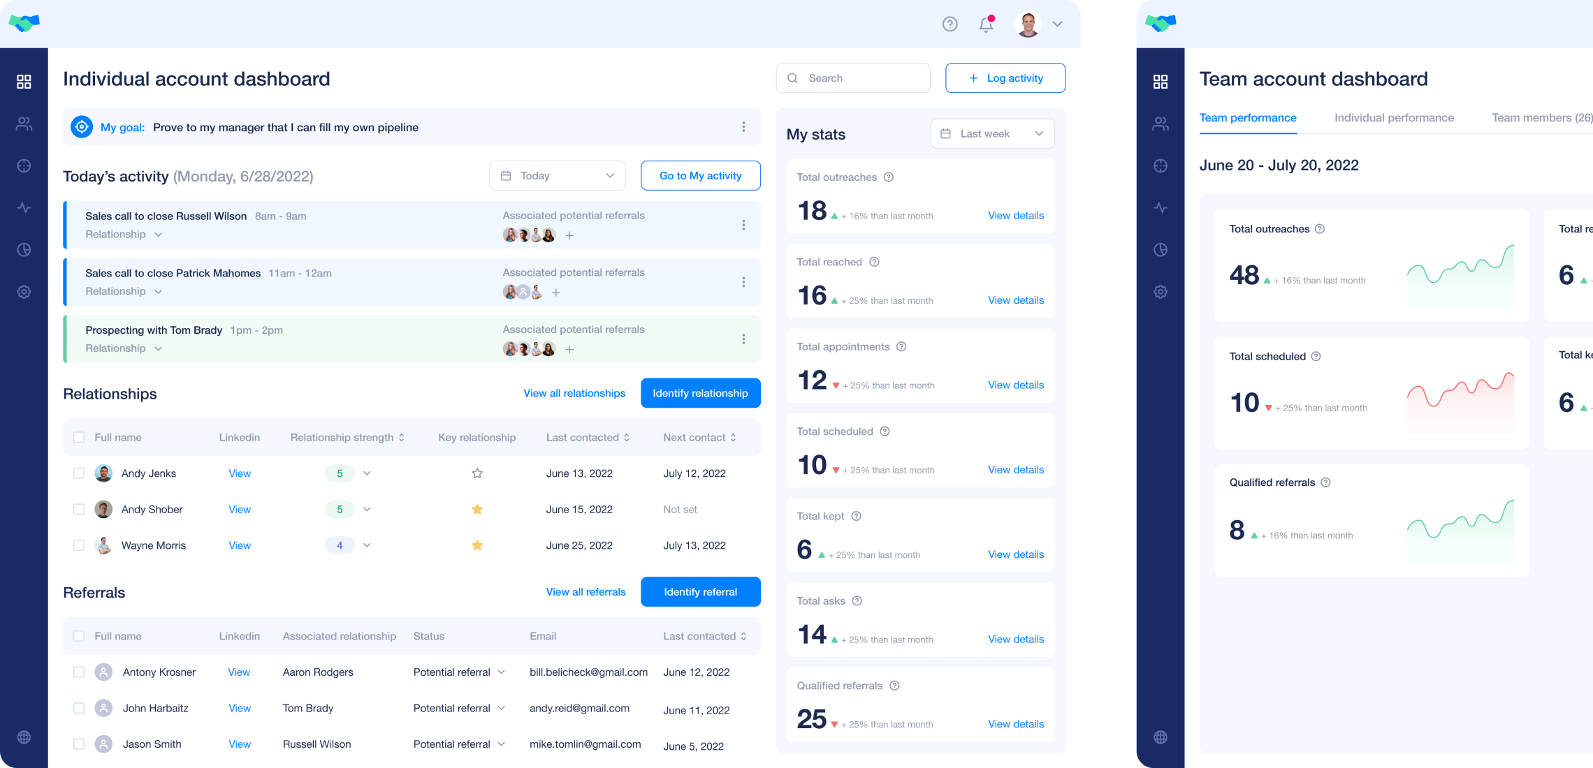Open View all referrals link
The image size is (1593, 768).
click(585, 592)
